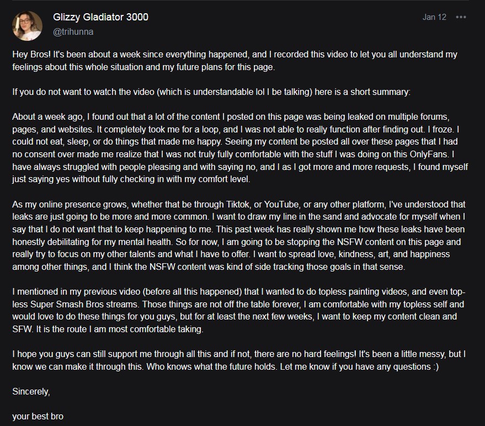
Task: Click the Jan 12 post date
Action: click(434, 17)
